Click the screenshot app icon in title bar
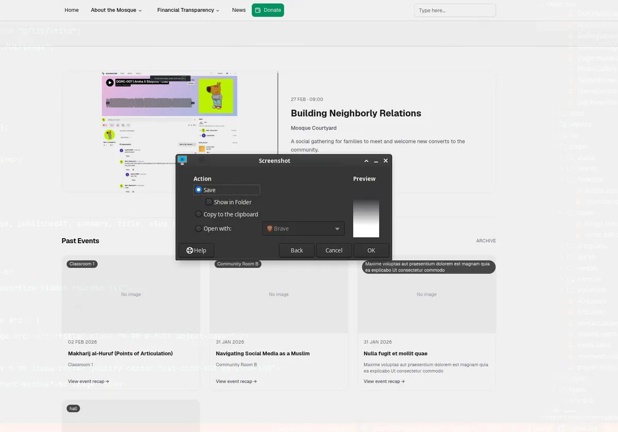 [x=182, y=160]
